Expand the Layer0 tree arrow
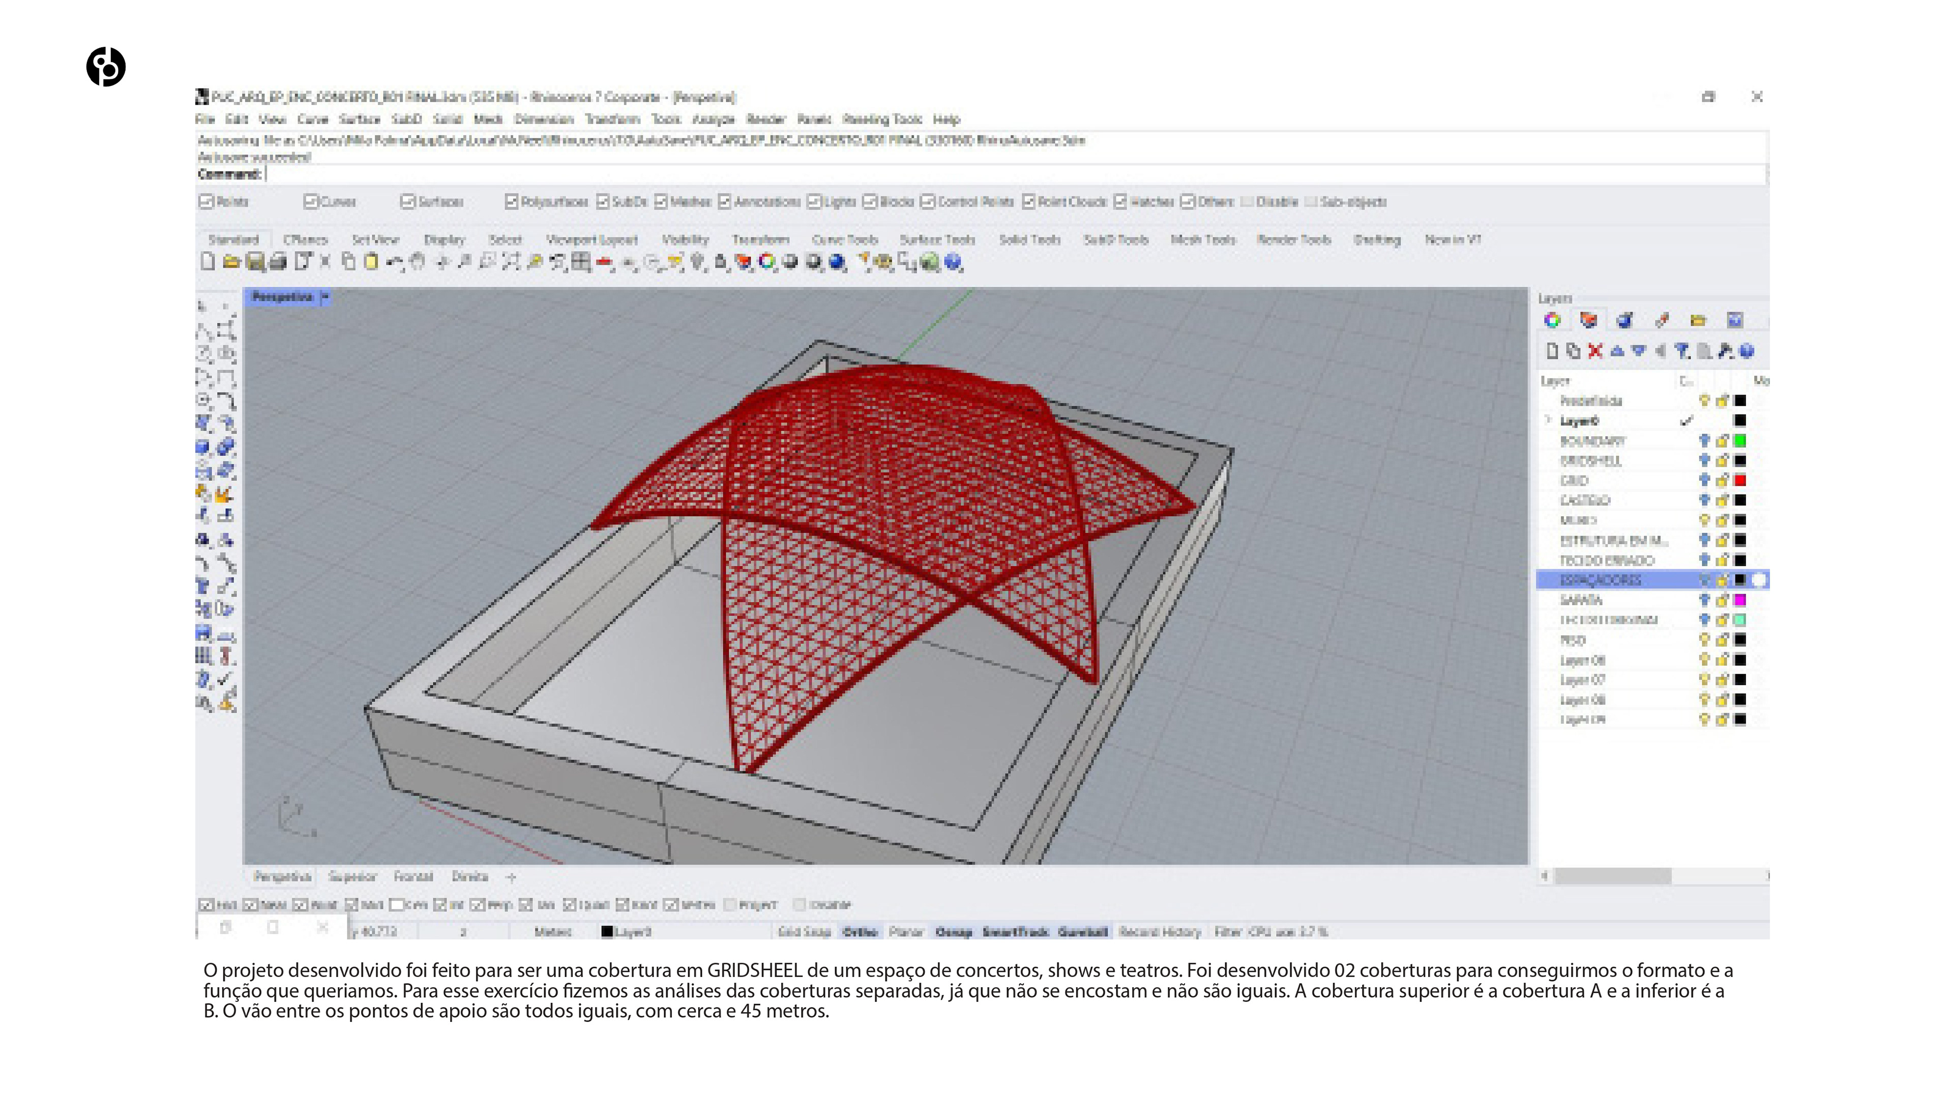Viewport: 1953px width, 1098px height. [x=1548, y=420]
